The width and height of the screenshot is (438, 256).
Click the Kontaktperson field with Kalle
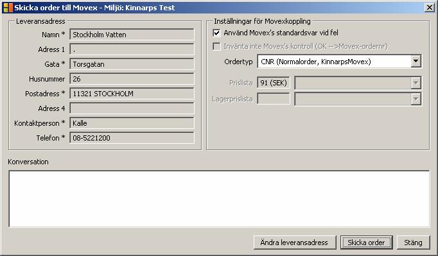(132, 123)
